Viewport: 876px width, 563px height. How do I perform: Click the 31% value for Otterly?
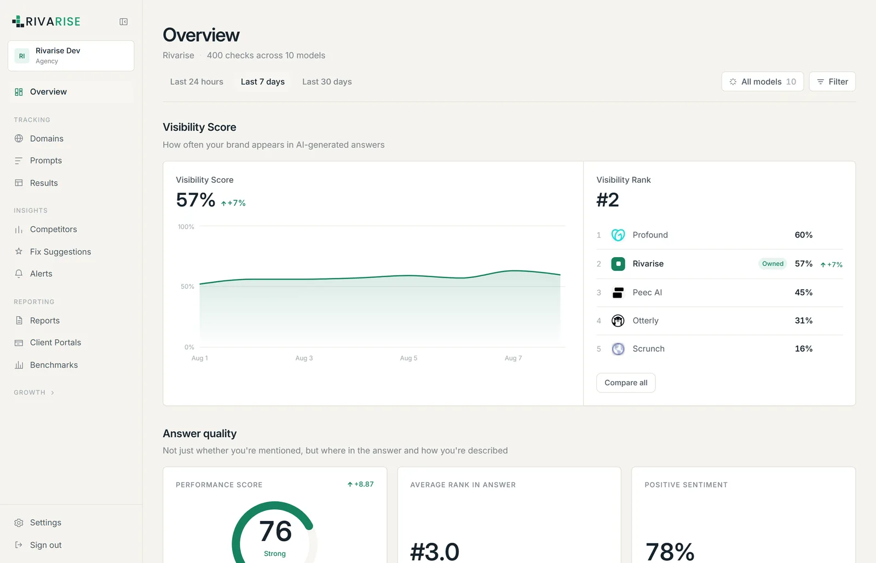pyautogui.click(x=803, y=321)
